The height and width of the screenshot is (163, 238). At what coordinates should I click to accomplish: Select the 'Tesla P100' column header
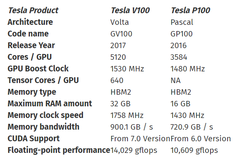coord(190,10)
